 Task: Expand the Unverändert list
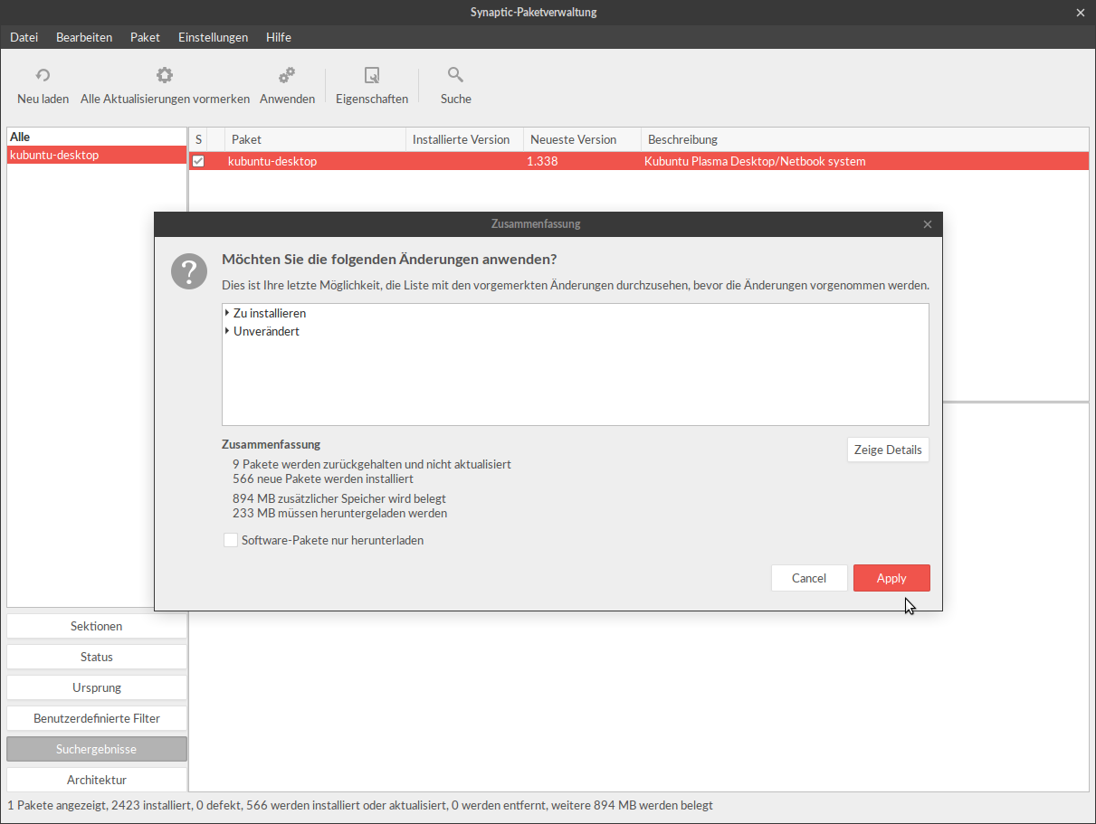click(x=226, y=331)
